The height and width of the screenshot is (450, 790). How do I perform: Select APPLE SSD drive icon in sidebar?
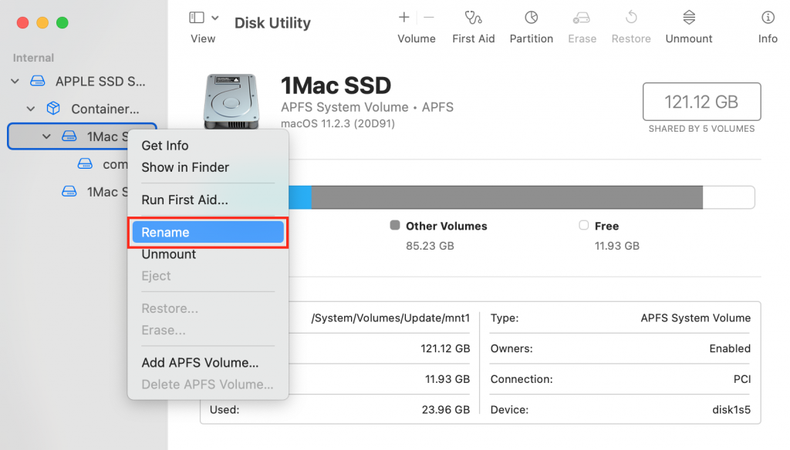click(x=38, y=81)
